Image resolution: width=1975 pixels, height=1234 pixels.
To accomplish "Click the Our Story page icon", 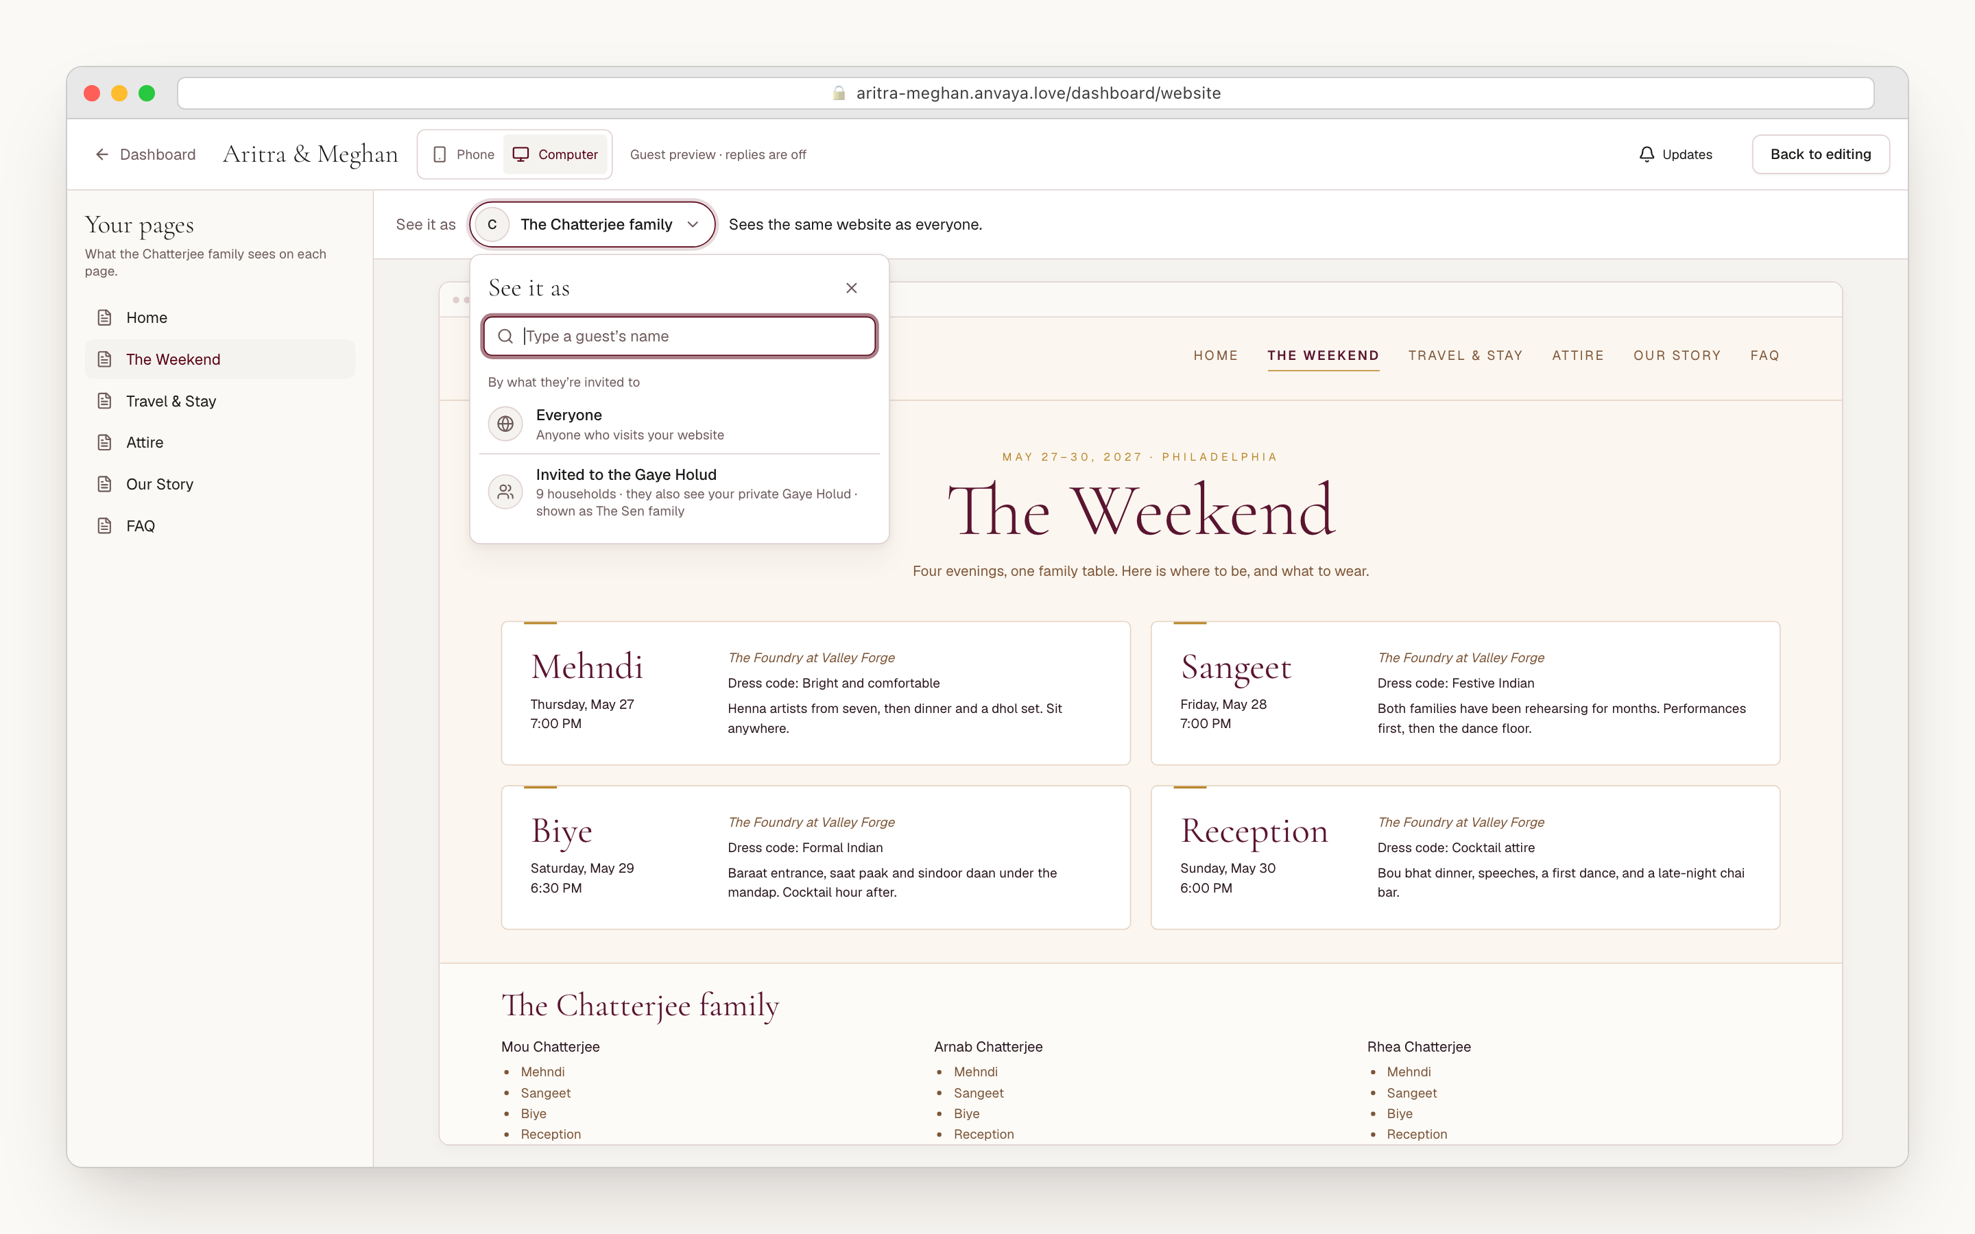I will pos(104,484).
